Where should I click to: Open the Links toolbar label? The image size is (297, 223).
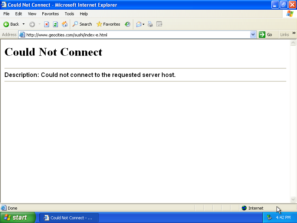point(284,35)
